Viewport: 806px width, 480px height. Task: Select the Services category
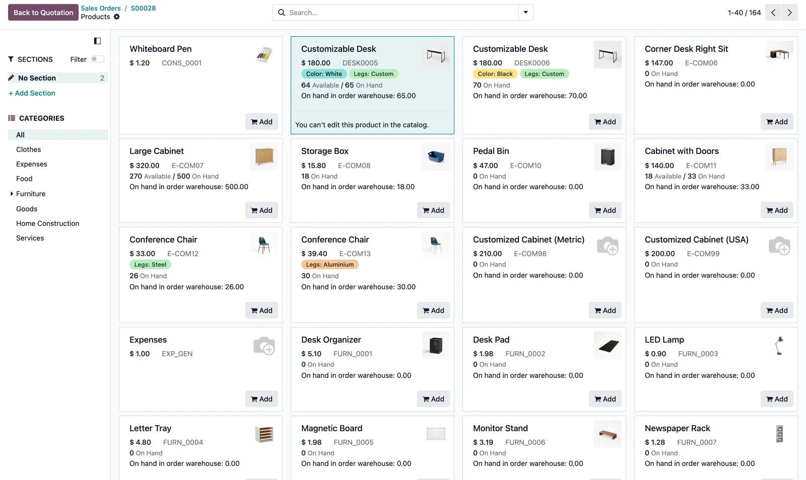pyautogui.click(x=30, y=238)
